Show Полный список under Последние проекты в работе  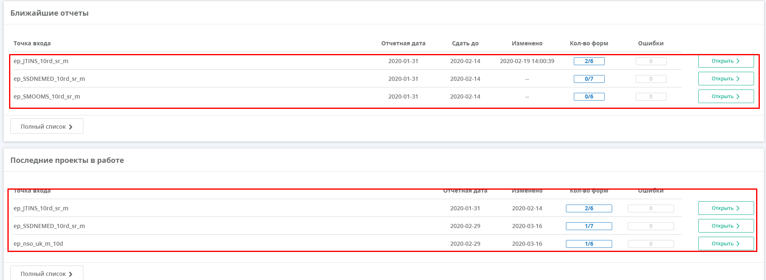coord(47,273)
